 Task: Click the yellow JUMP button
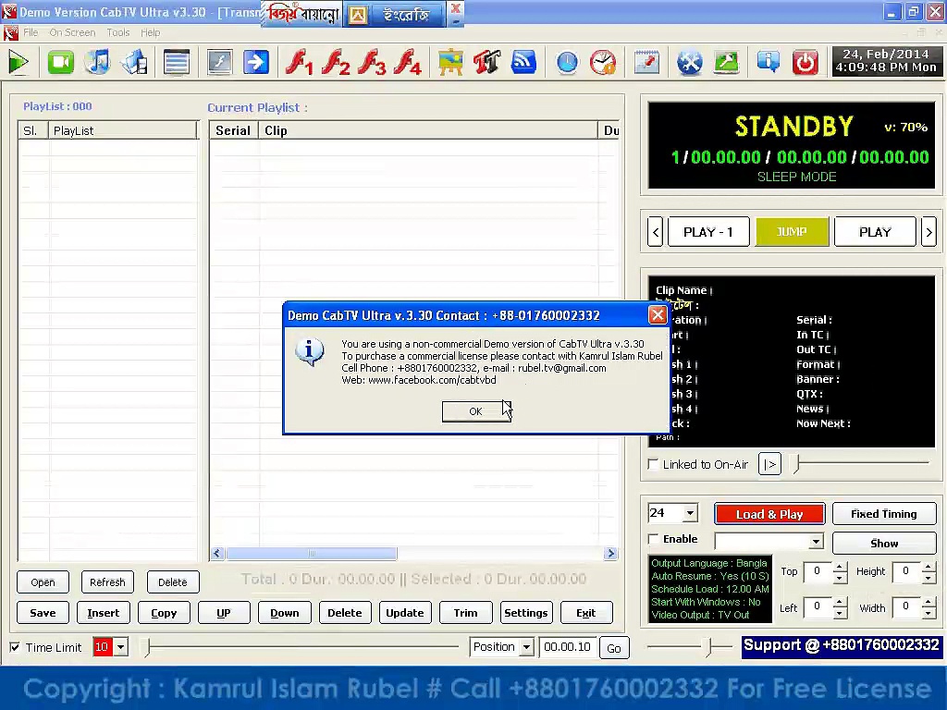coord(792,232)
